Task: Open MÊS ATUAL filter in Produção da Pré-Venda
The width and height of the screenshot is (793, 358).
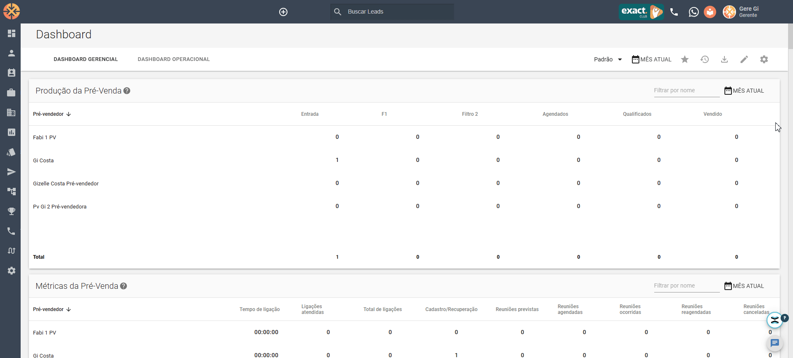Action: [x=744, y=91]
